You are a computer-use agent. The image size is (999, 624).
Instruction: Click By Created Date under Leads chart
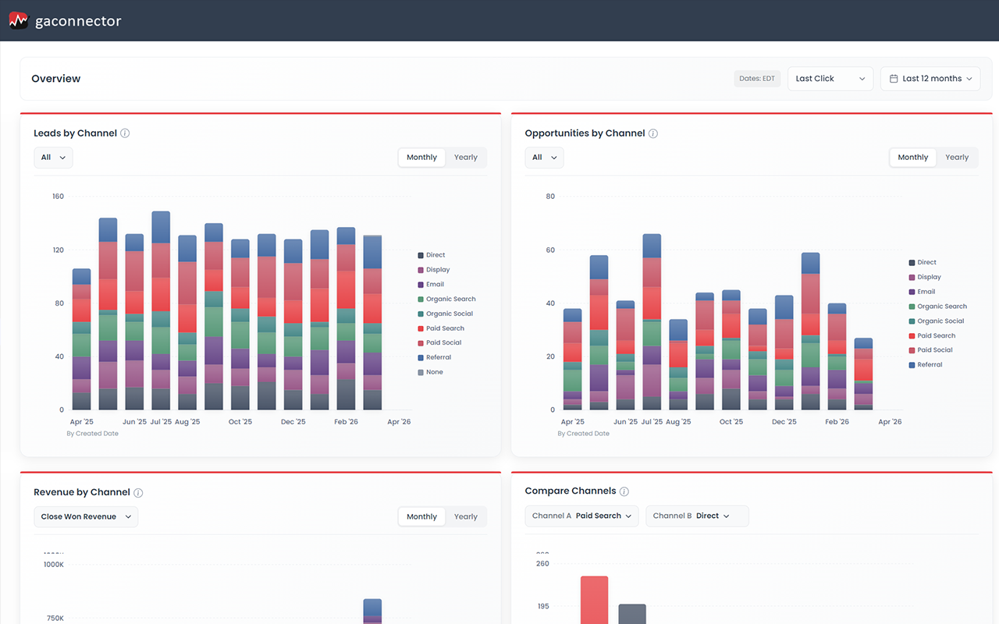pos(93,434)
